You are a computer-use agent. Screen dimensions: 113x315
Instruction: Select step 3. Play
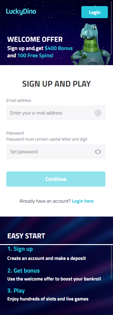[16, 291]
